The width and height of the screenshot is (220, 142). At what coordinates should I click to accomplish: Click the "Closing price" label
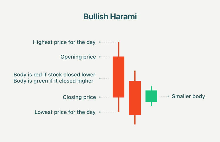pyautogui.click(x=79, y=97)
